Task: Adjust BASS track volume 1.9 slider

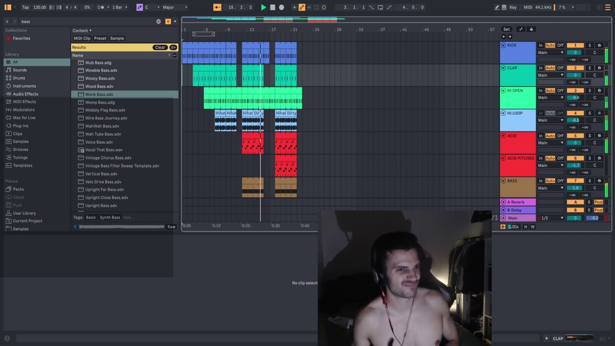Action: point(575,188)
